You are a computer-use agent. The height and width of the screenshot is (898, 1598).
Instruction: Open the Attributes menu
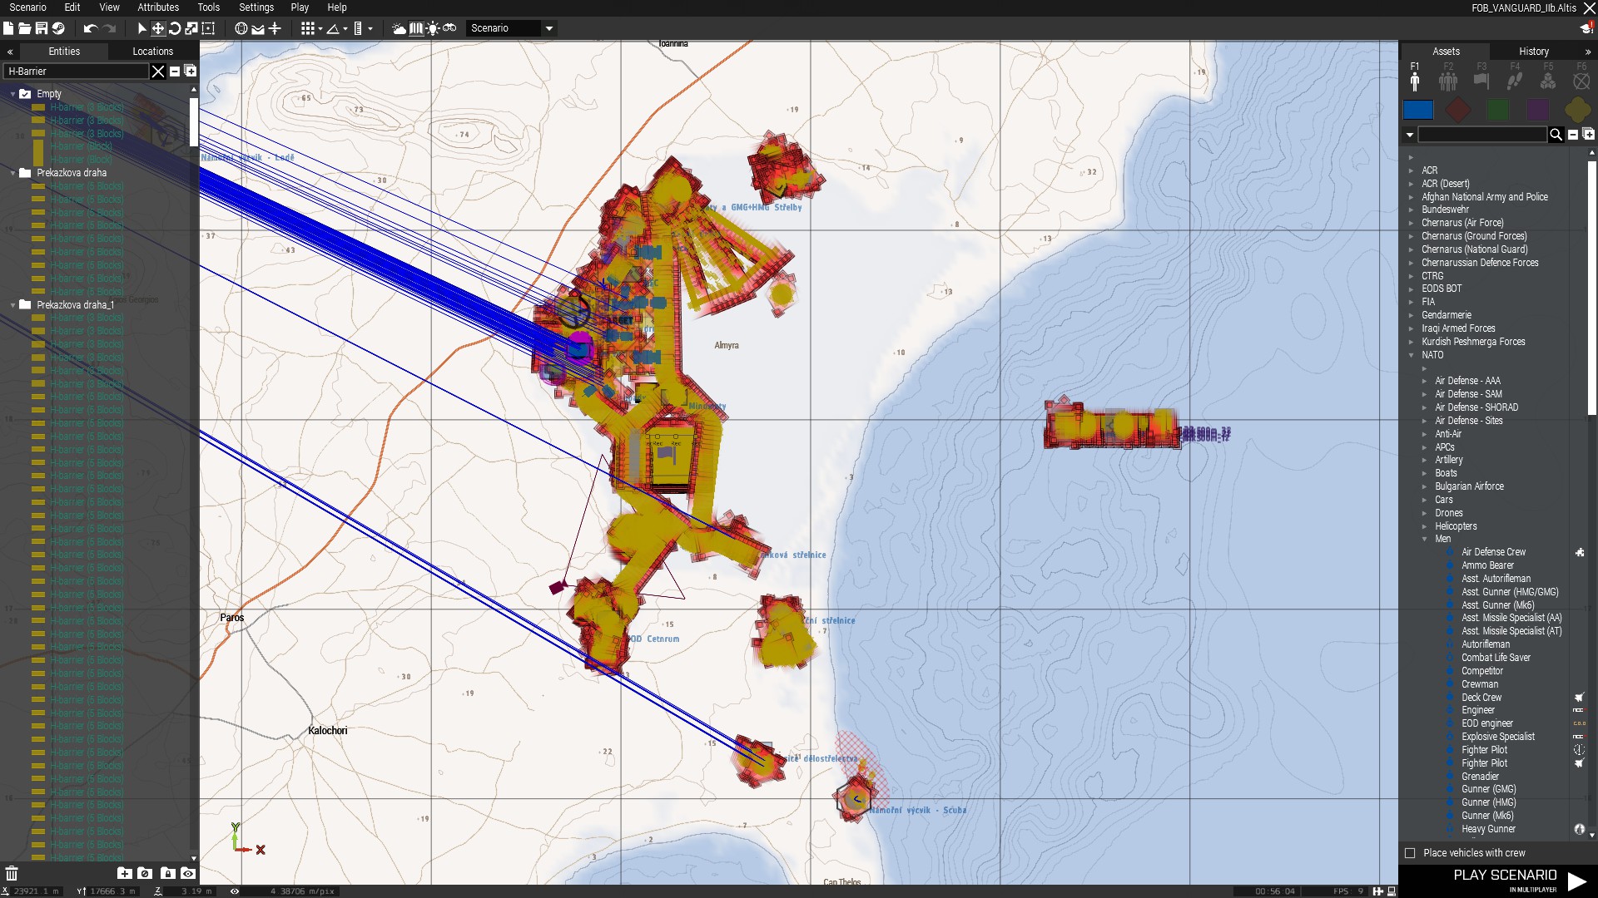(x=158, y=7)
